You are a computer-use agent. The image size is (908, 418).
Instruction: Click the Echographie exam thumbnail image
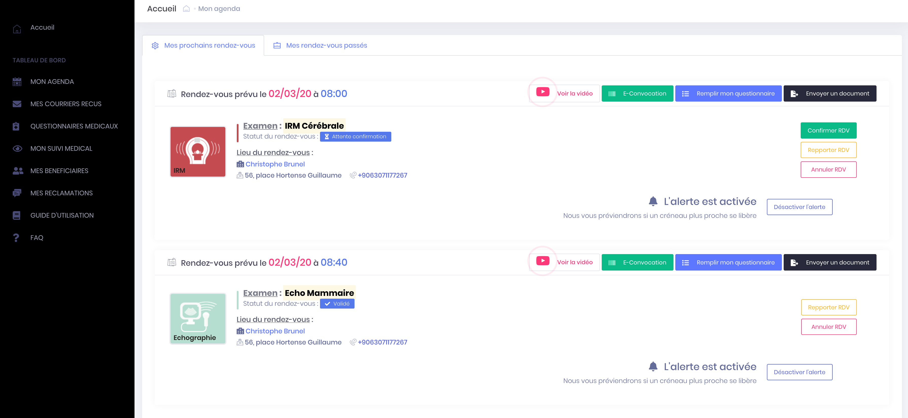click(x=198, y=318)
